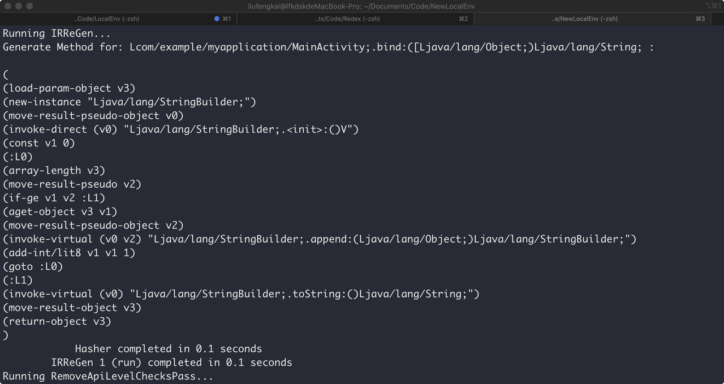Screen dimensions: 724x384
Task: Click the 'Running IRReGen...' output line
Action: [x=57, y=33]
